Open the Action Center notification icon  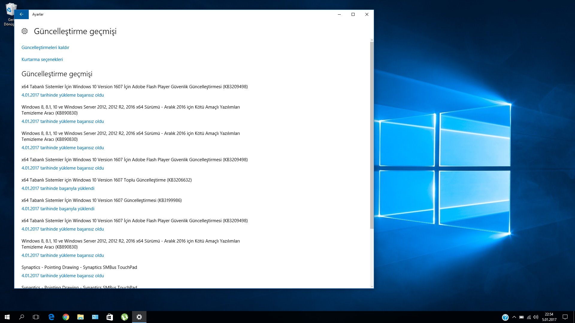[565, 317]
